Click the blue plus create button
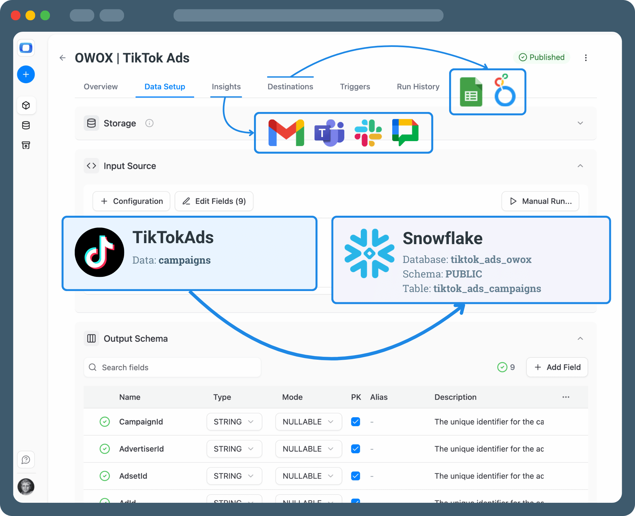Screen dimensions: 635x516 pos(26,74)
